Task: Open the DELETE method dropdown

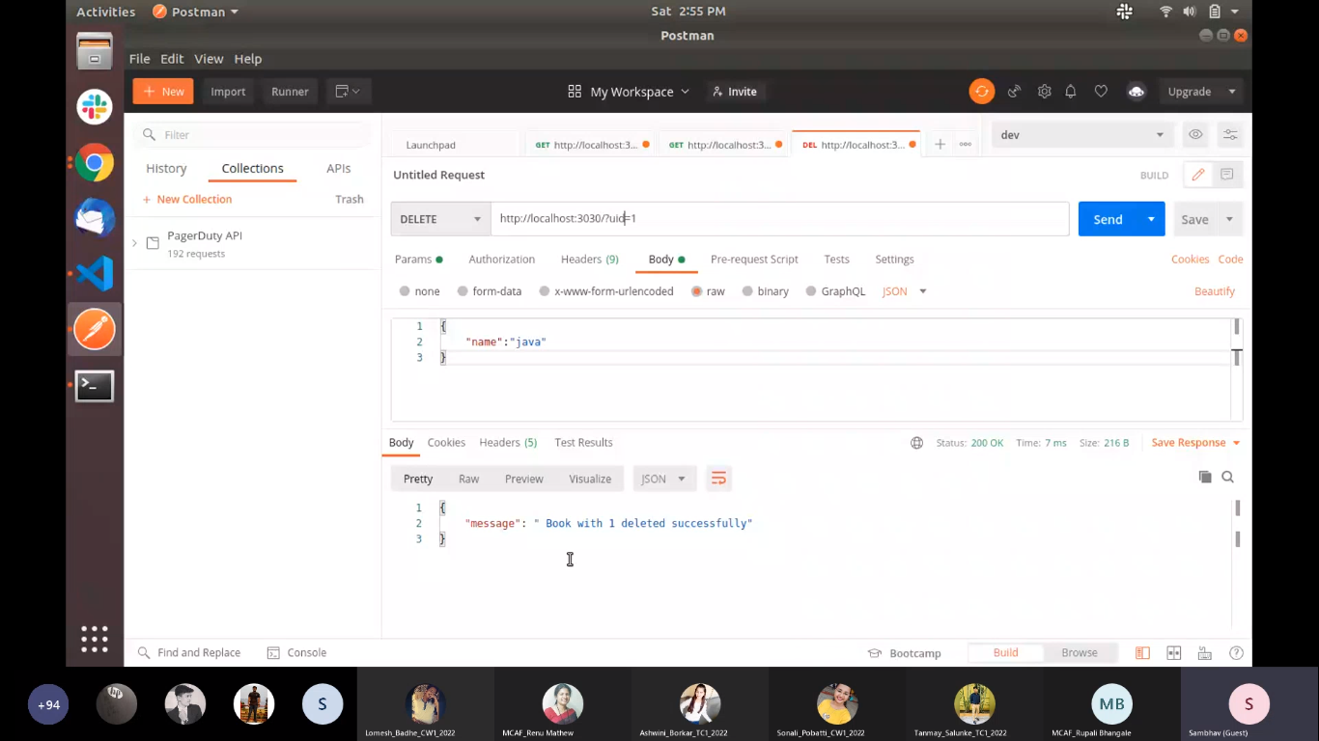Action: tap(440, 219)
